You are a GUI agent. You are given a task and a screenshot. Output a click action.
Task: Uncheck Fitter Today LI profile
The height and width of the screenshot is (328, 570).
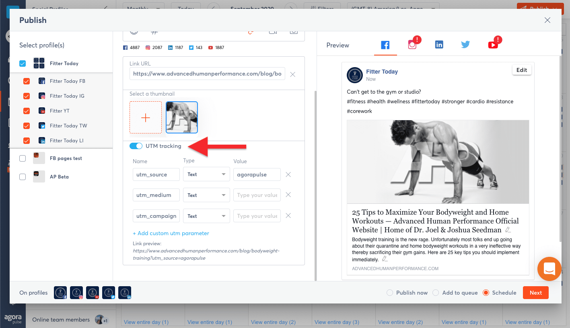pyautogui.click(x=27, y=140)
